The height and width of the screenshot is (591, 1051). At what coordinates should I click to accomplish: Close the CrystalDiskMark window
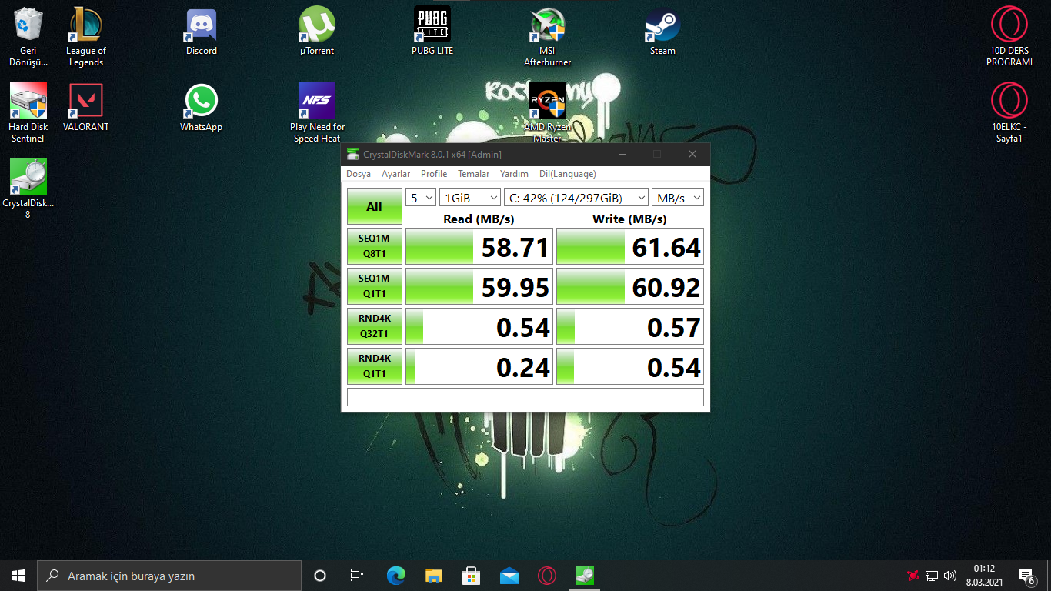(692, 154)
